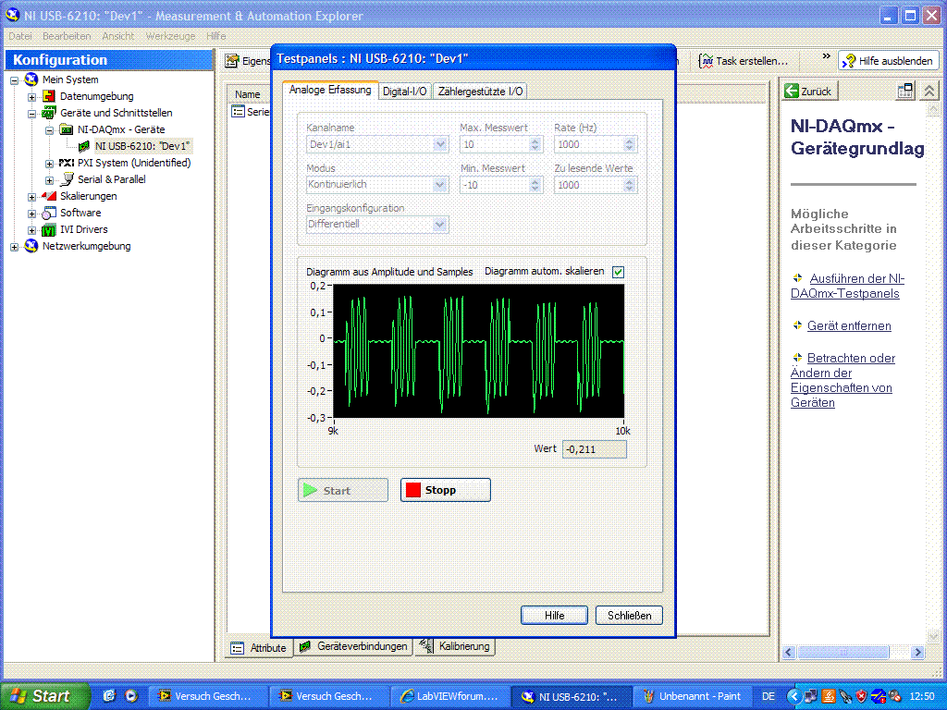This screenshot has height=710, width=947.
Task: Open the Geräteverbindungen bottom tab
Action: pos(353,647)
